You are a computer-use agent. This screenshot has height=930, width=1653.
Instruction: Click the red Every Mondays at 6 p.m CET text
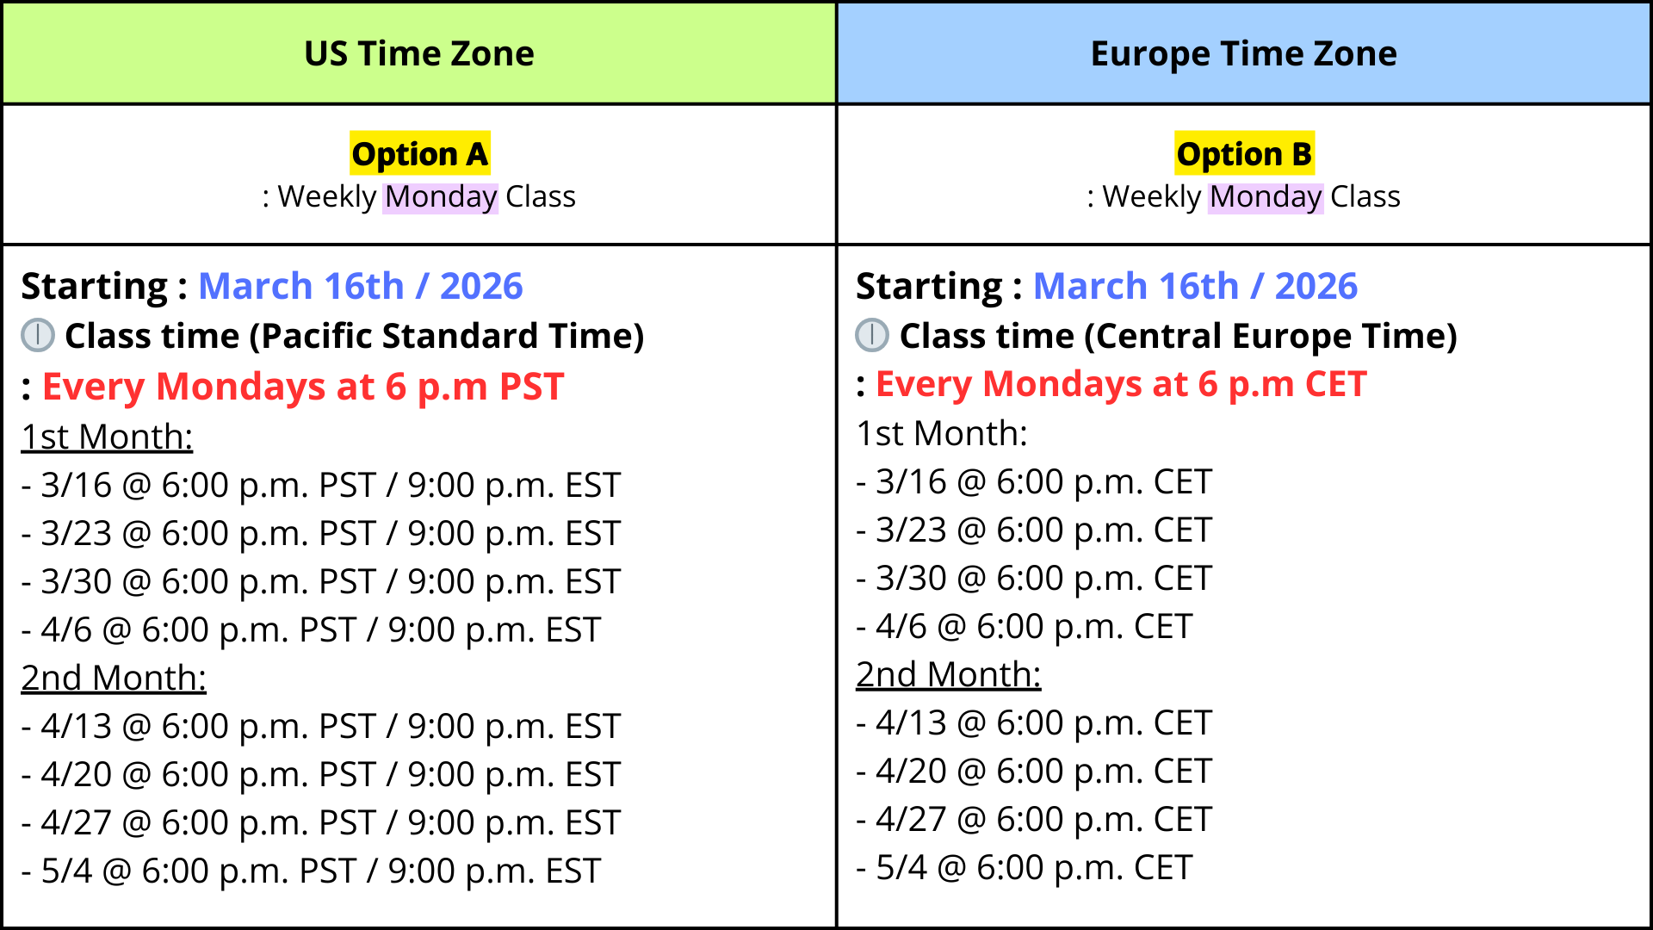[x=1121, y=384]
